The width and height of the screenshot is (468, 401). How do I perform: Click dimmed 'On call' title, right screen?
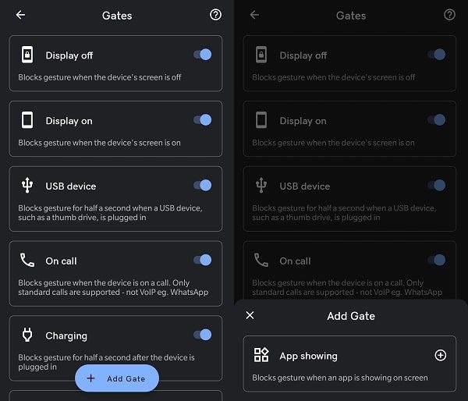click(x=295, y=261)
